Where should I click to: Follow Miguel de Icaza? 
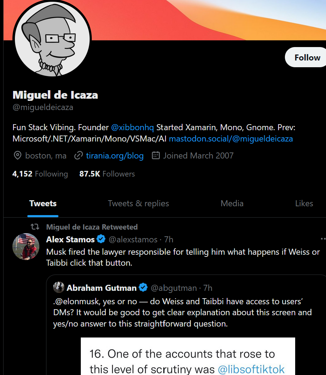(x=307, y=58)
